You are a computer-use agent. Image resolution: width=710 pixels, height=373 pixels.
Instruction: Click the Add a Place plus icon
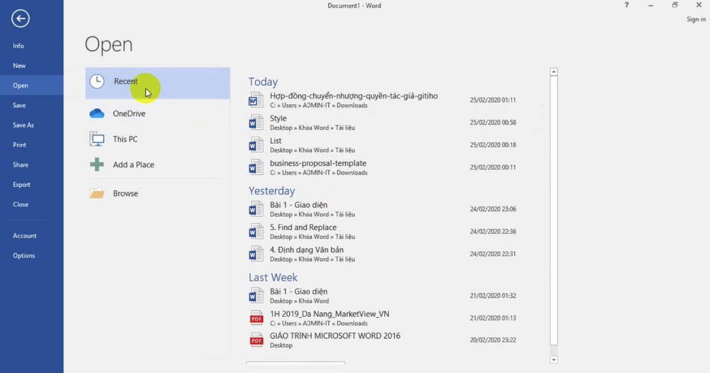tap(97, 165)
